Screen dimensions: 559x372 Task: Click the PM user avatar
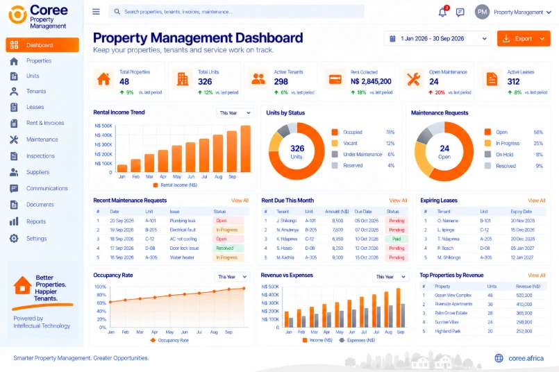tap(482, 12)
